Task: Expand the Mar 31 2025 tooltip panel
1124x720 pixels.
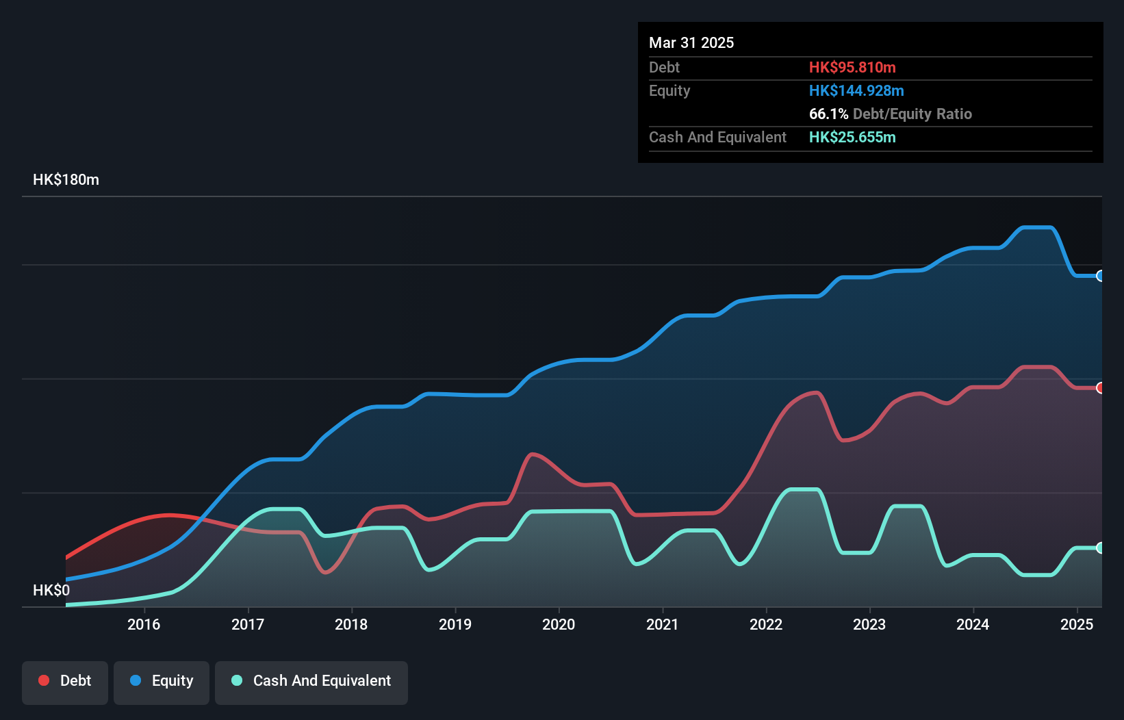Action: [691, 42]
